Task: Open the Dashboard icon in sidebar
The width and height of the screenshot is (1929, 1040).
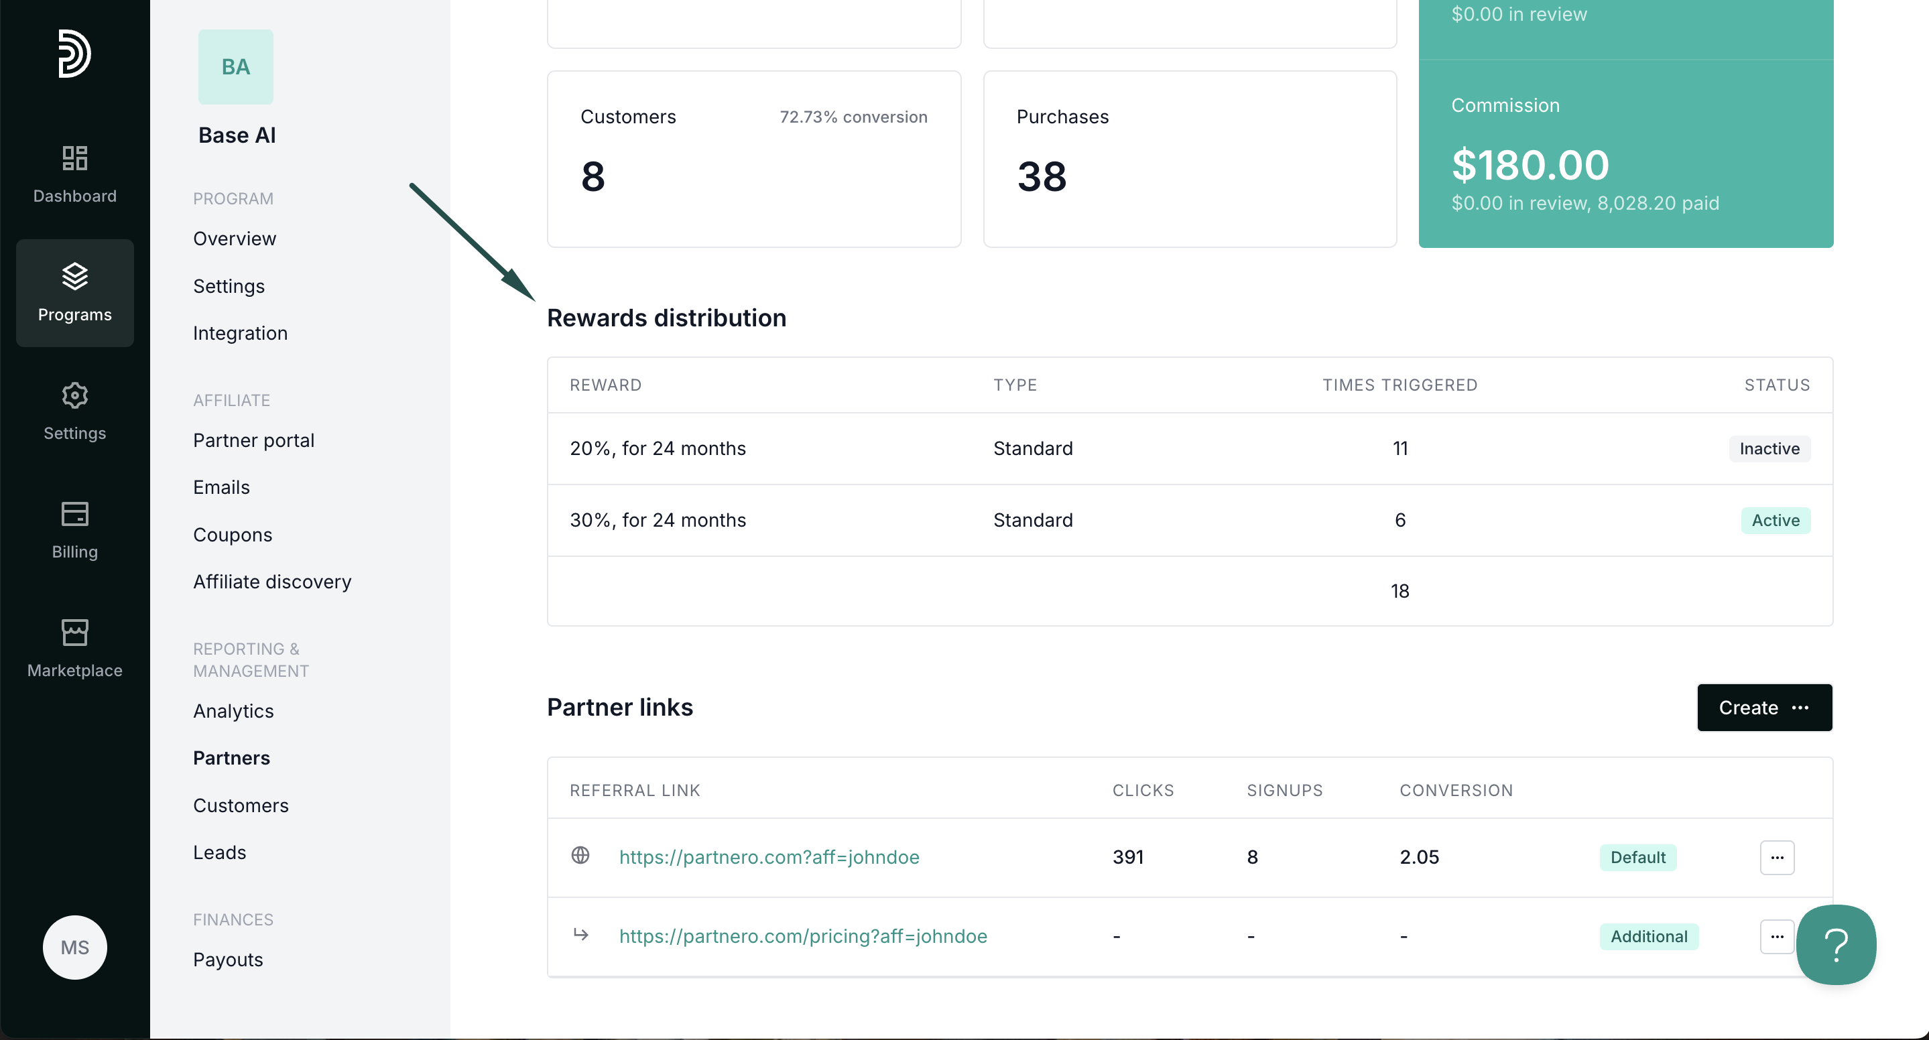Action: [74, 158]
